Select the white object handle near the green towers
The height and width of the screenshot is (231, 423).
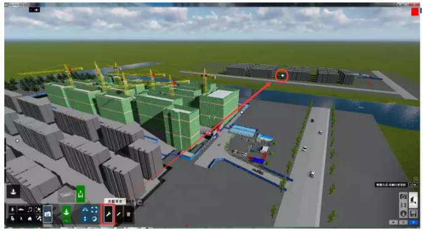[x=242, y=112]
